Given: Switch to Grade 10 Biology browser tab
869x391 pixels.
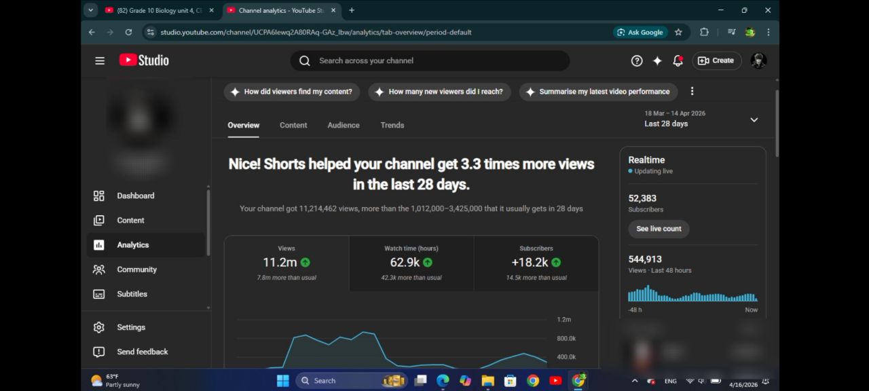Looking at the screenshot, I should pos(160,10).
